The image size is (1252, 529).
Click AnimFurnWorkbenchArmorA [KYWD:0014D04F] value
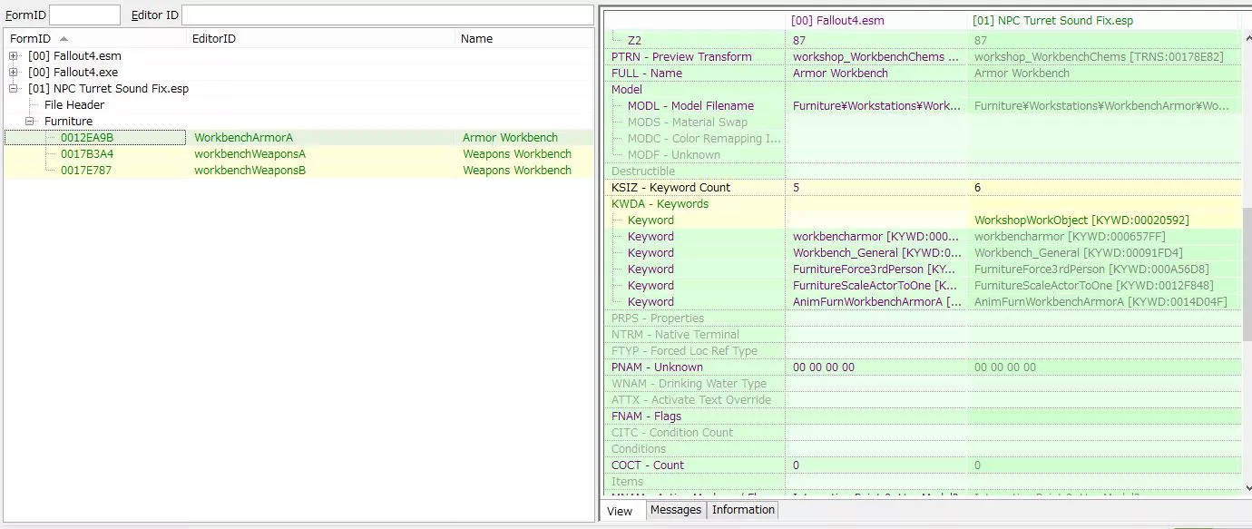pyautogui.click(x=1100, y=302)
